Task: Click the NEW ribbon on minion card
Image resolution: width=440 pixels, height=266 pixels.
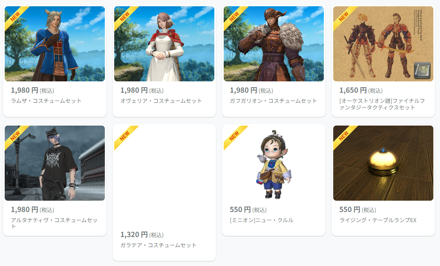Action: (x=234, y=136)
